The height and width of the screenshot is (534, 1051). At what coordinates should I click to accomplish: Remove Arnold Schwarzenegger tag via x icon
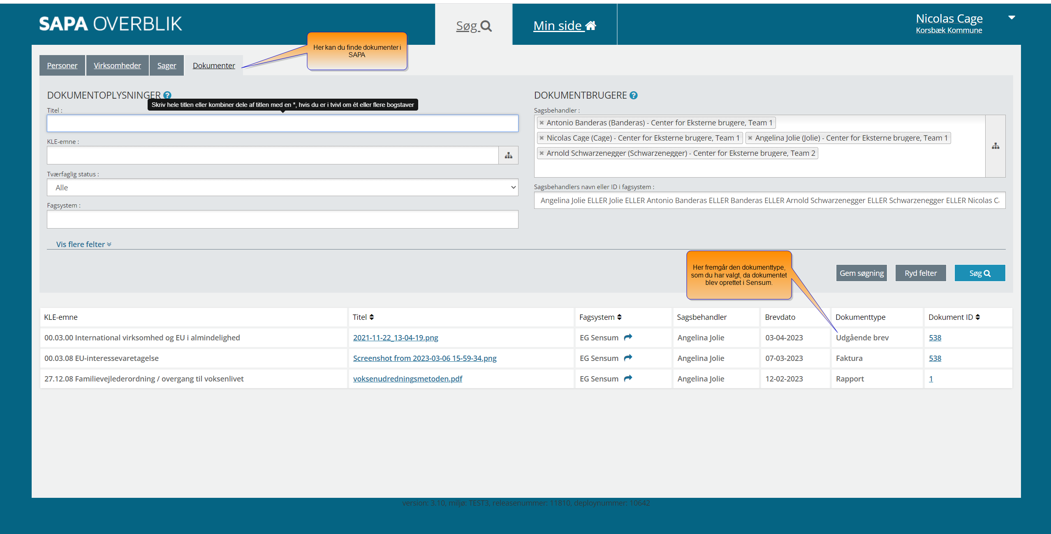click(542, 153)
